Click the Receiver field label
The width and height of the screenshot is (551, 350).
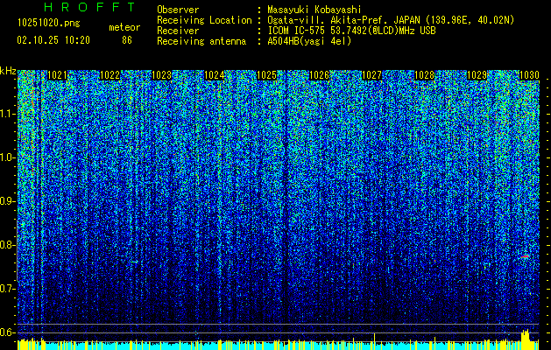point(178,31)
